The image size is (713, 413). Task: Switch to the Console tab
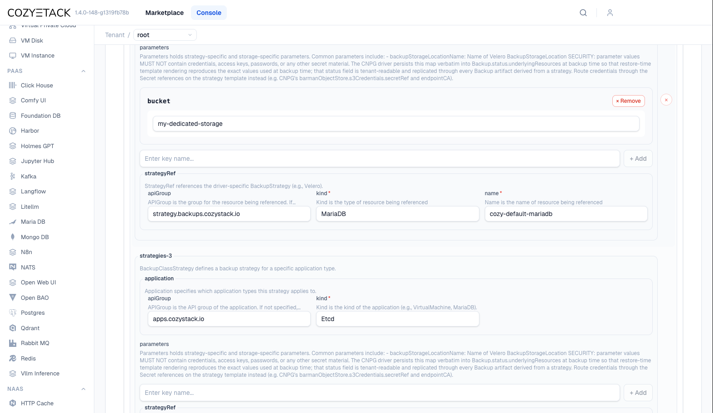click(x=209, y=13)
